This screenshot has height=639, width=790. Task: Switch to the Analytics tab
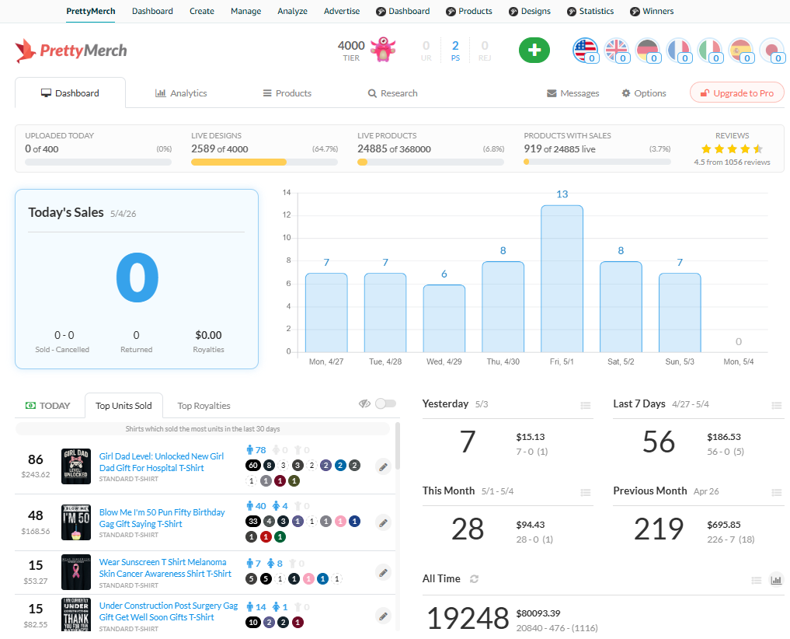[x=181, y=93]
